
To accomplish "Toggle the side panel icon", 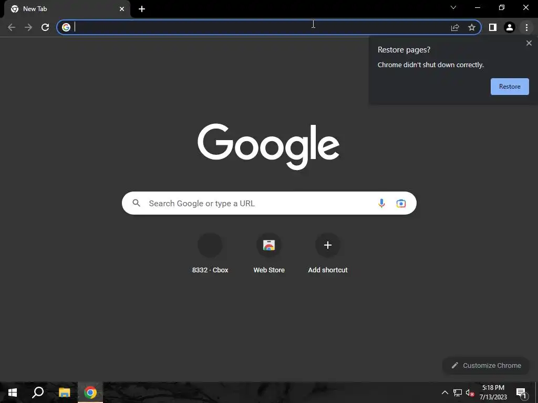I will pos(493,27).
